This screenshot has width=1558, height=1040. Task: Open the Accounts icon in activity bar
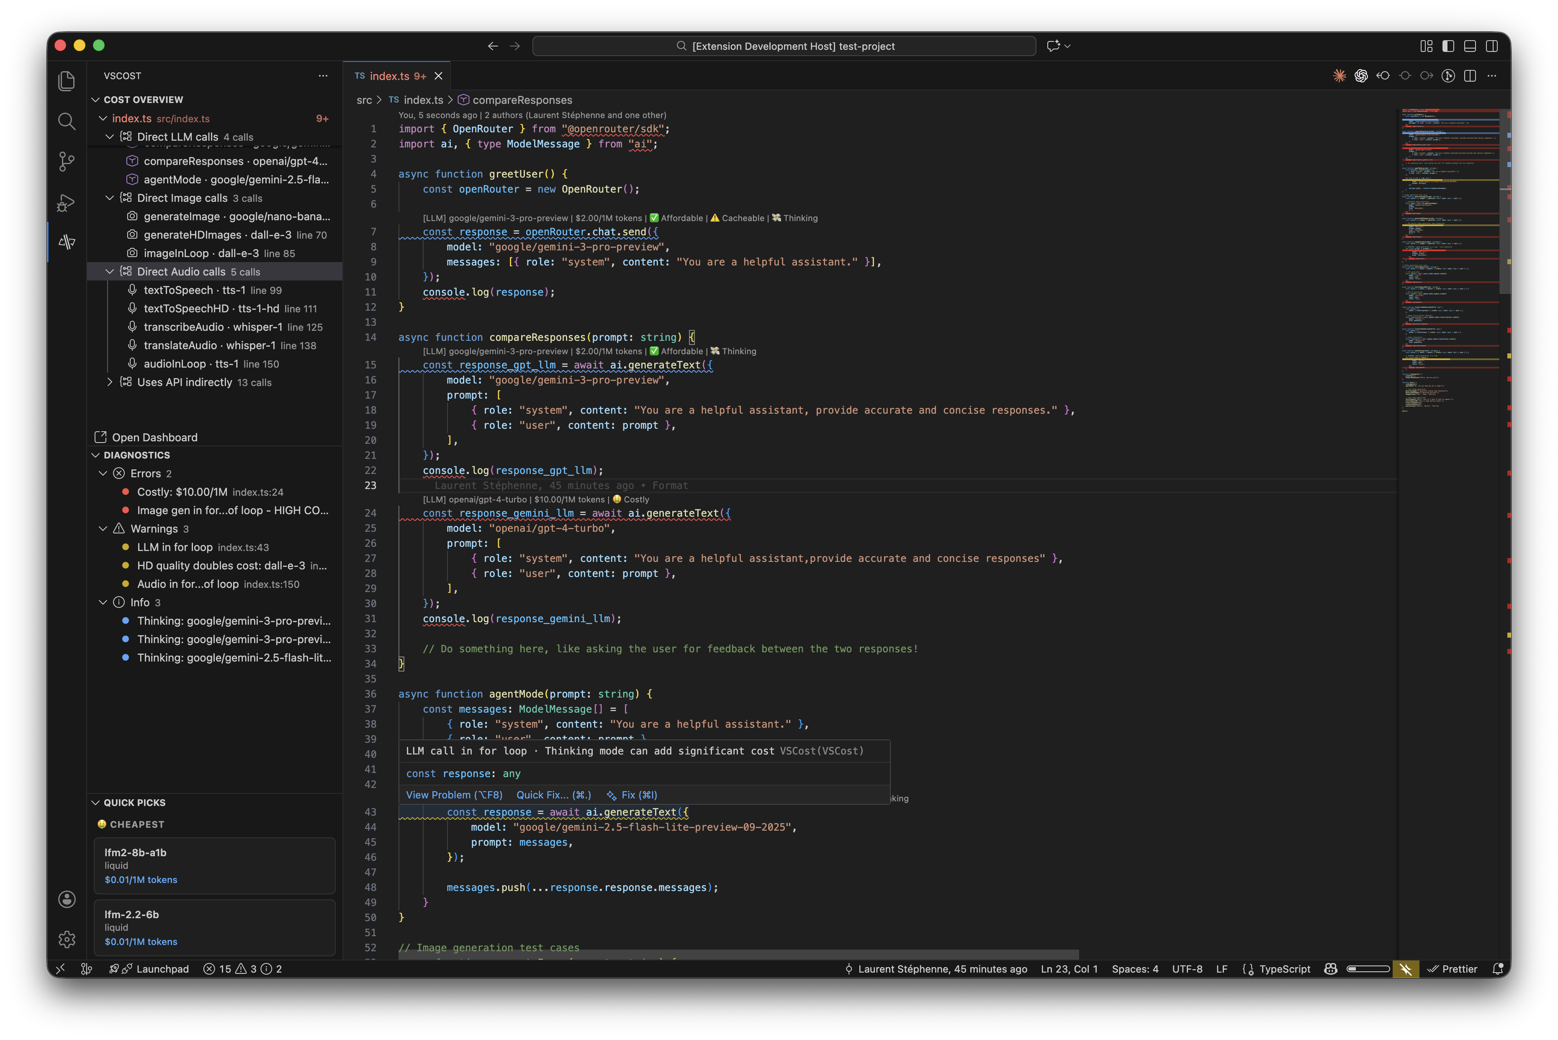(66, 899)
